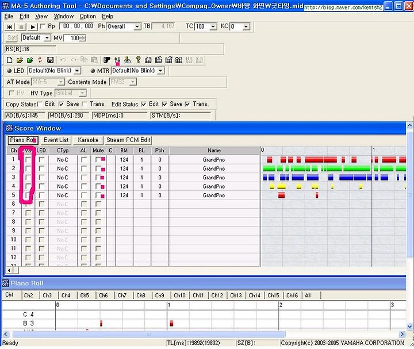414x349 pixels.
Task: Click measure marker 1 in score ruler
Action: tap(374, 150)
